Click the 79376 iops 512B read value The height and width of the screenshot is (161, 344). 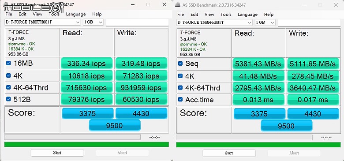[86, 99]
